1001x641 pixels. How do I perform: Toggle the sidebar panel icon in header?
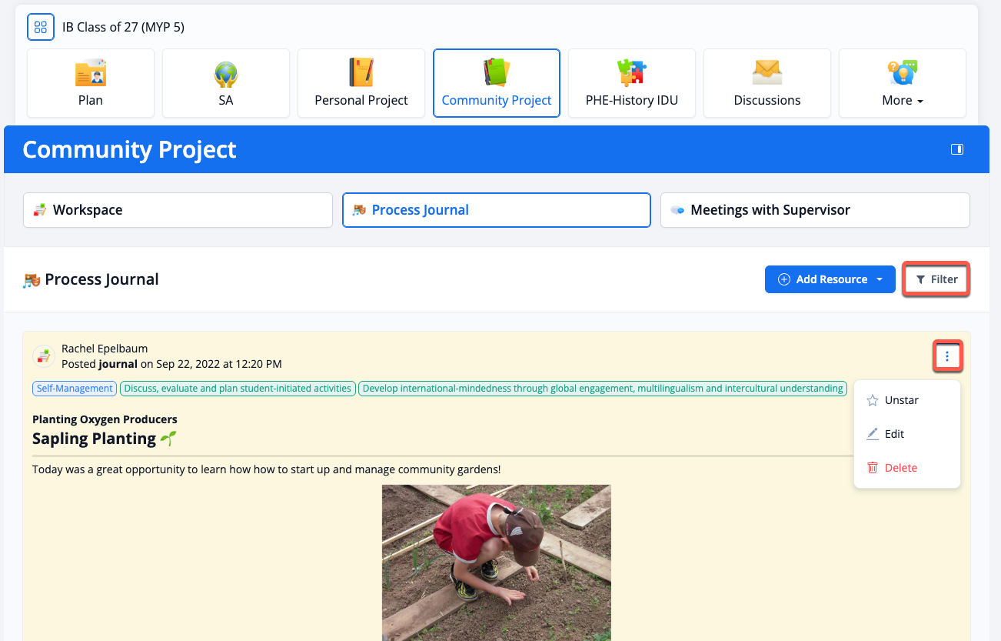[x=957, y=149]
